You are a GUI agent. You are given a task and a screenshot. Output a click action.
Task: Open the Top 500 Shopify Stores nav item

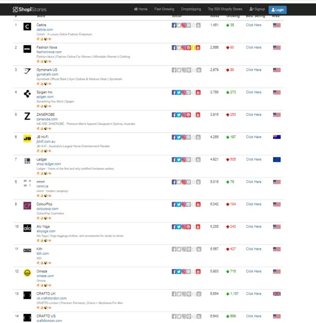pyautogui.click(x=225, y=9)
